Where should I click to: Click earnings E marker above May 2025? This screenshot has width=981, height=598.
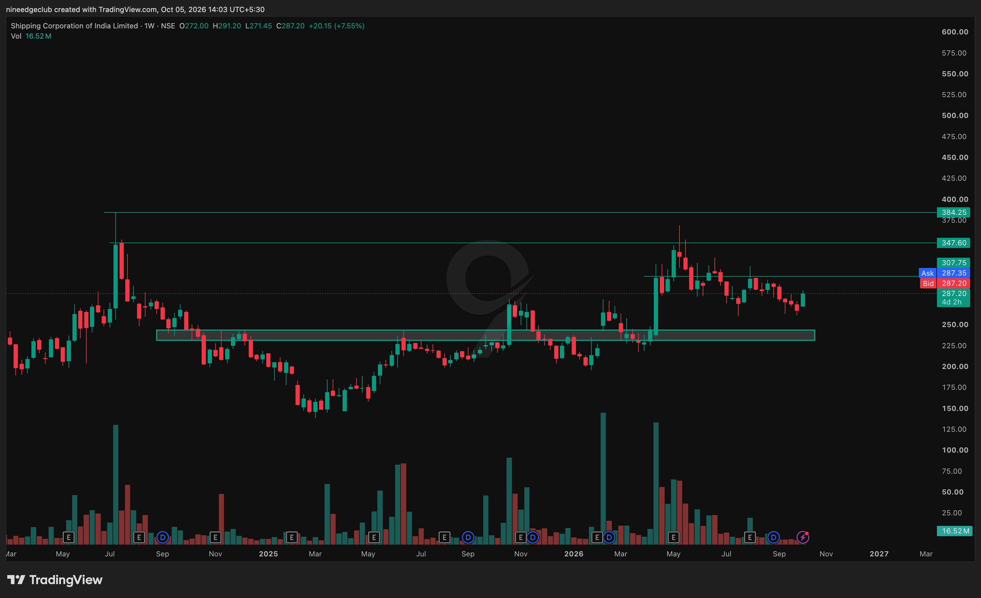(x=374, y=538)
